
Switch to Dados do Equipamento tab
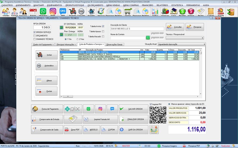point(43,45)
